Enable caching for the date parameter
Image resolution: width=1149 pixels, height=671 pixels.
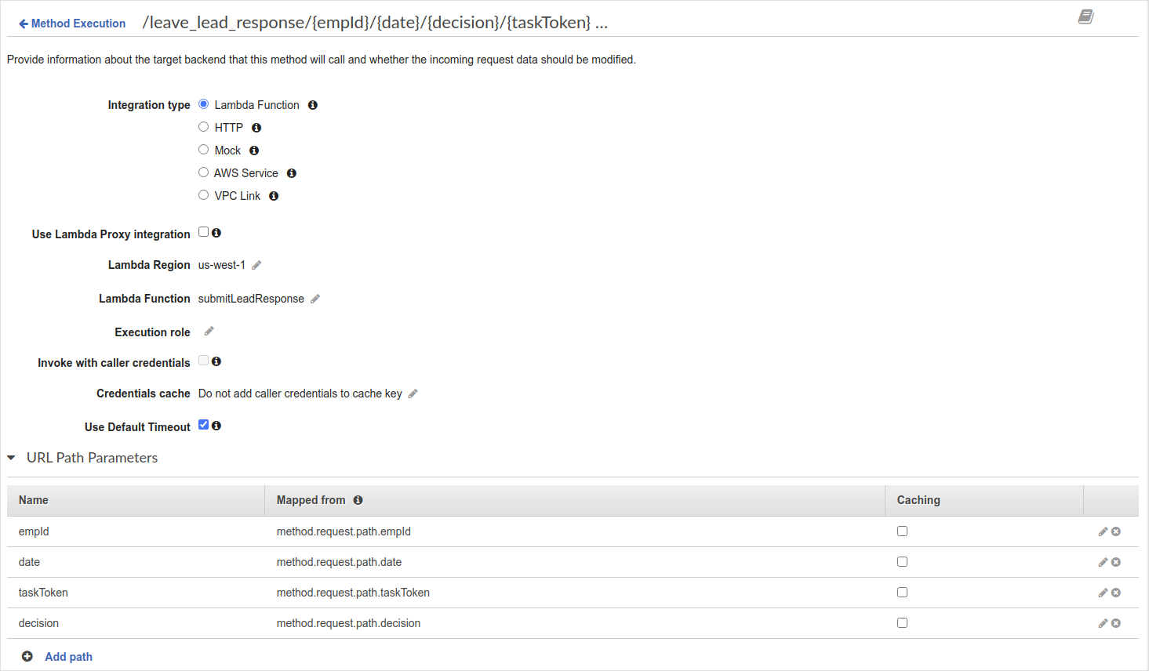click(901, 561)
